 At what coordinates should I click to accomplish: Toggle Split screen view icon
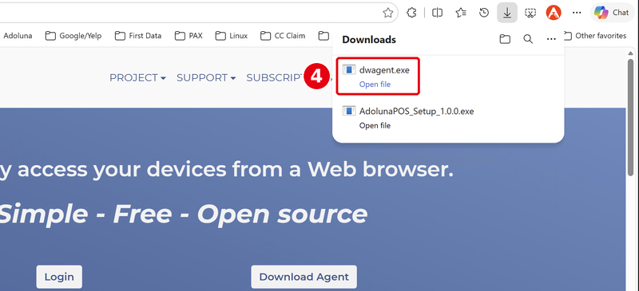tap(437, 13)
